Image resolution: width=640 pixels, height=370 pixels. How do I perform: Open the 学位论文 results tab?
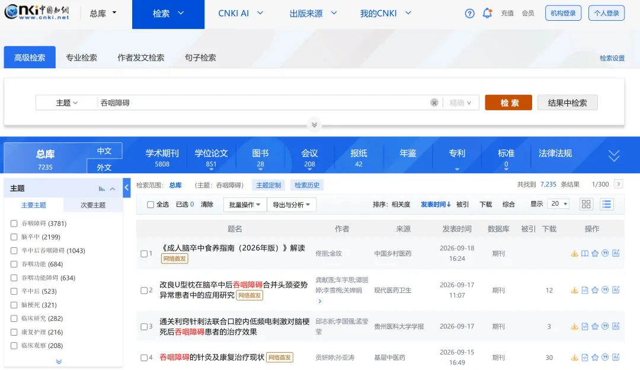pos(211,158)
